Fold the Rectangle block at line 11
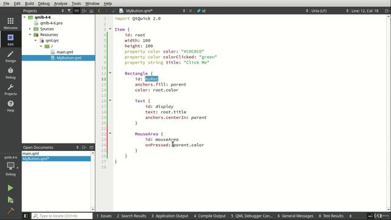Viewport: 391px width, 220px height. click(x=110, y=73)
